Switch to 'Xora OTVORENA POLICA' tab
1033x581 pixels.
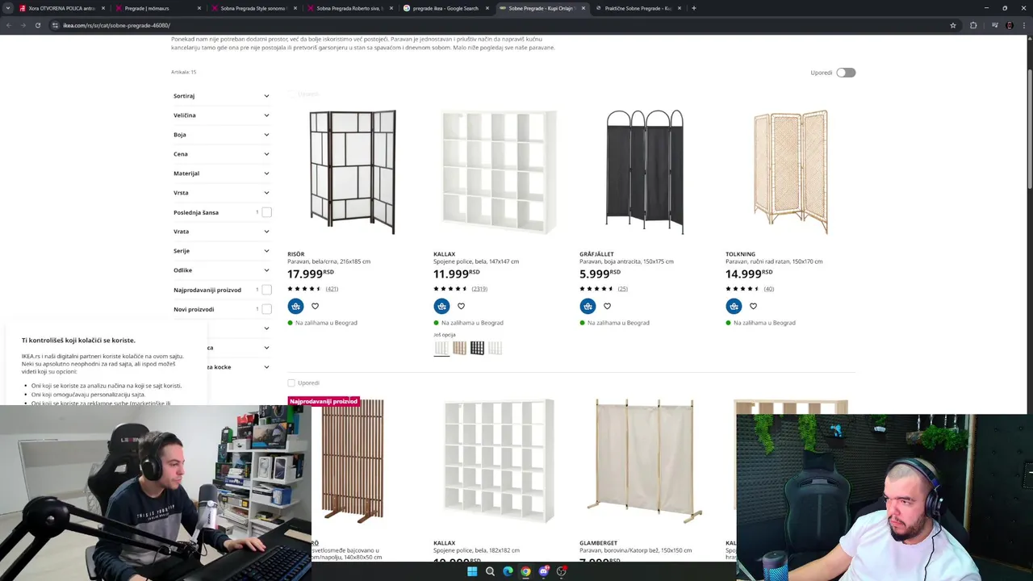pos(61,8)
